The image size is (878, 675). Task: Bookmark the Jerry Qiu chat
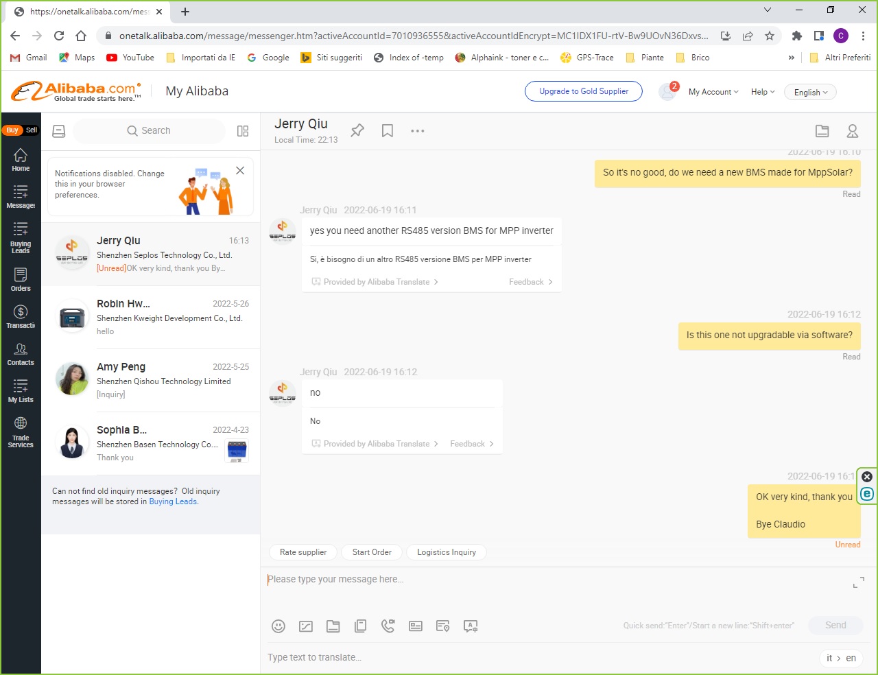(x=388, y=130)
